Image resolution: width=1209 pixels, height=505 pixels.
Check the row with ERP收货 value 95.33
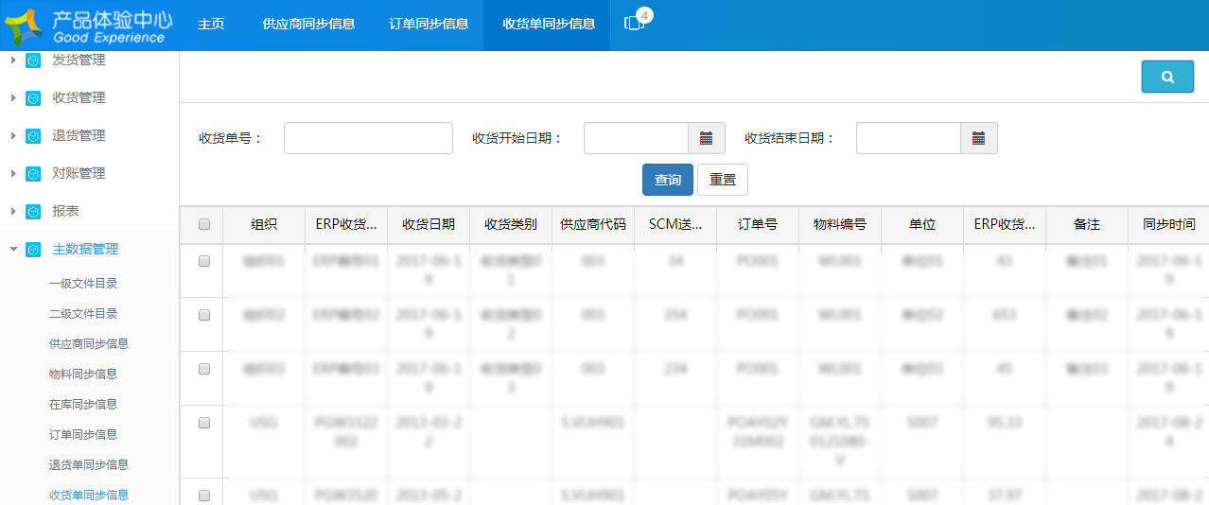point(204,424)
